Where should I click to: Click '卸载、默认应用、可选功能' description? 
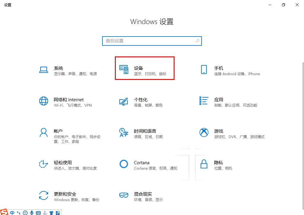(235, 105)
